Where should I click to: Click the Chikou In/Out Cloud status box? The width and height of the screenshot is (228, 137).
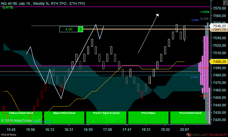pyautogui.click(x=21, y=118)
